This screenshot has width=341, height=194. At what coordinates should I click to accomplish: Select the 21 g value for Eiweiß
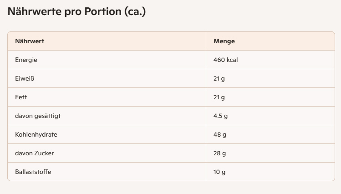[x=219, y=79]
